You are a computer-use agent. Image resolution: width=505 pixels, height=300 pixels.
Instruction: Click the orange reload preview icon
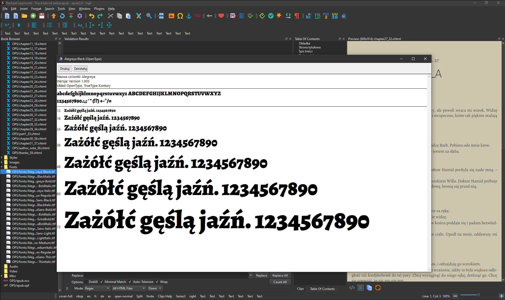pos(378,288)
